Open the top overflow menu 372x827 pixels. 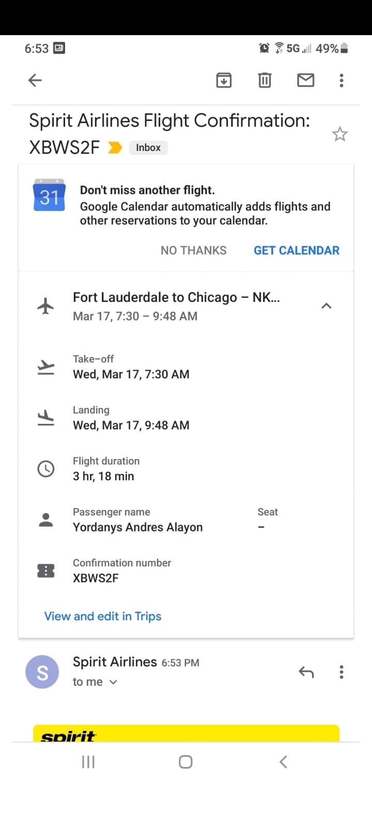[341, 80]
